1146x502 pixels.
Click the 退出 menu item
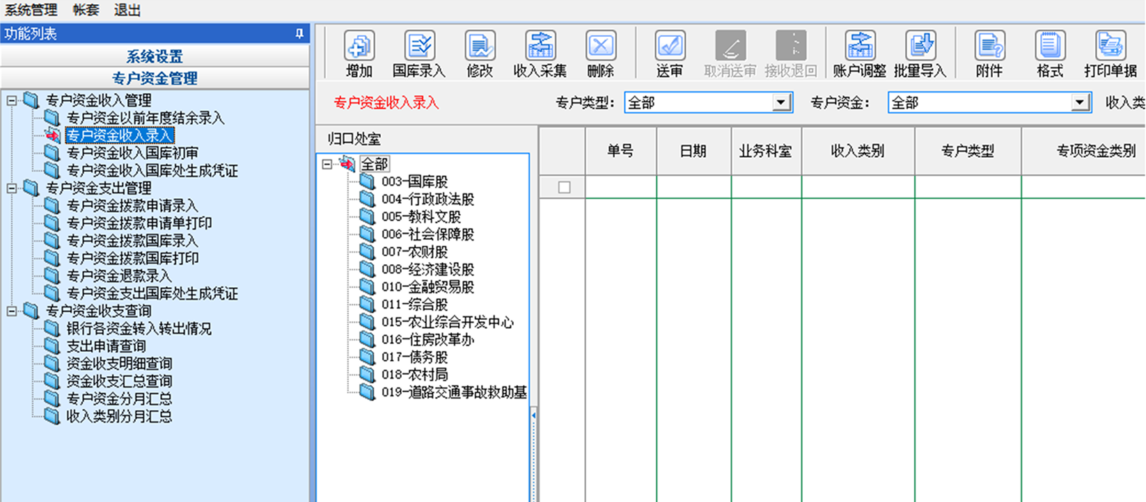pos(127,10)
